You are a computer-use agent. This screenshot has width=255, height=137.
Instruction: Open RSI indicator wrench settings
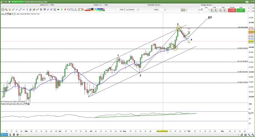(24, 104)
